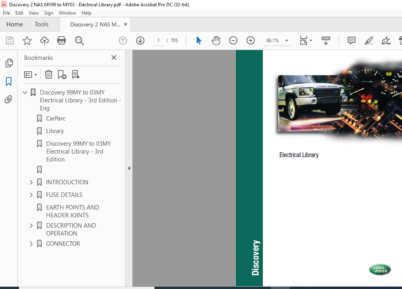Select the Discovery 2 NAS document tab

[x=95, y=24]
